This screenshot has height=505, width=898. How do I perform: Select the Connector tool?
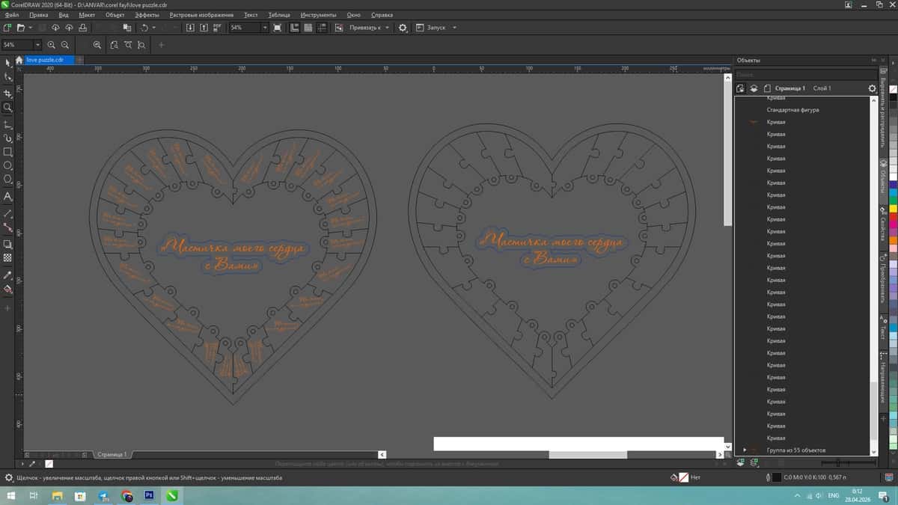pos(7,227)
